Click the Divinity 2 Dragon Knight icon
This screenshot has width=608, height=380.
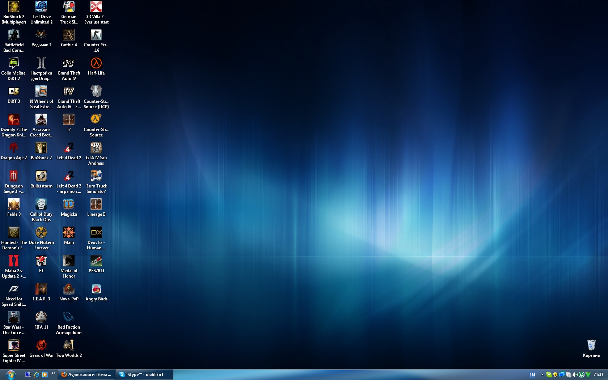point(14,126)
